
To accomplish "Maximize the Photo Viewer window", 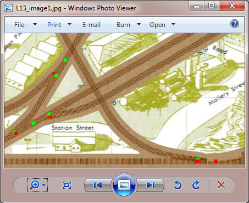I will (212, 6).
